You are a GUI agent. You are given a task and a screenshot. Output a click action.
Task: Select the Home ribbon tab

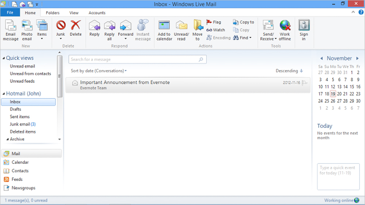pos(30,13)
